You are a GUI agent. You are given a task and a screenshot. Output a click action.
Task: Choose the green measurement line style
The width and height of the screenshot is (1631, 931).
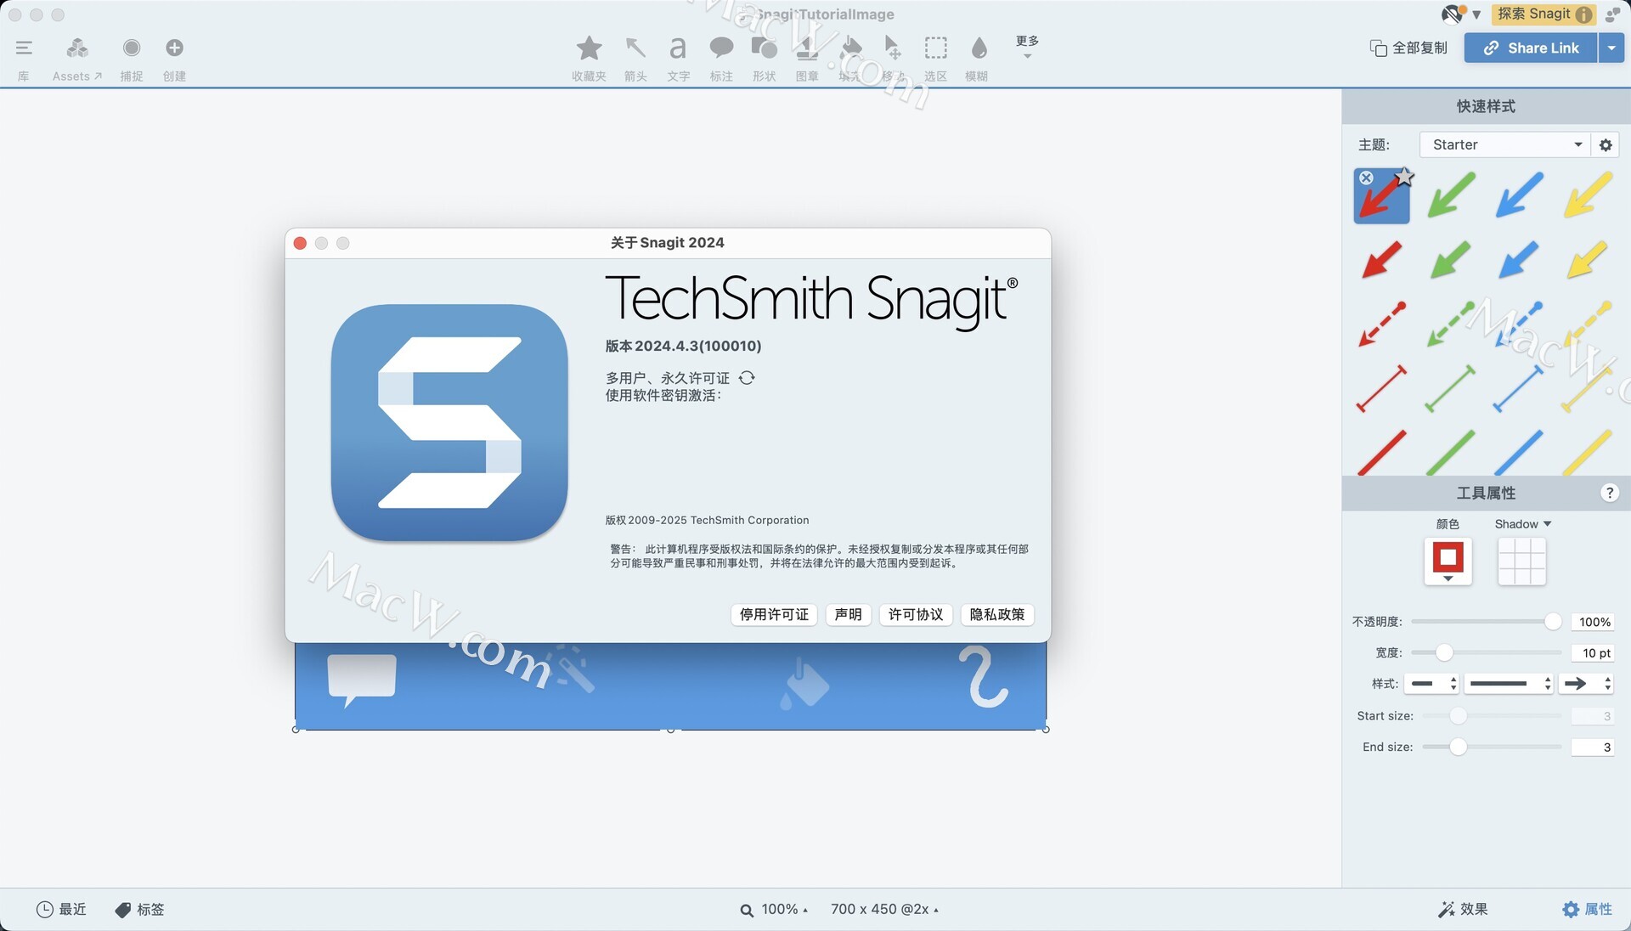click(x=1450, y=388)
